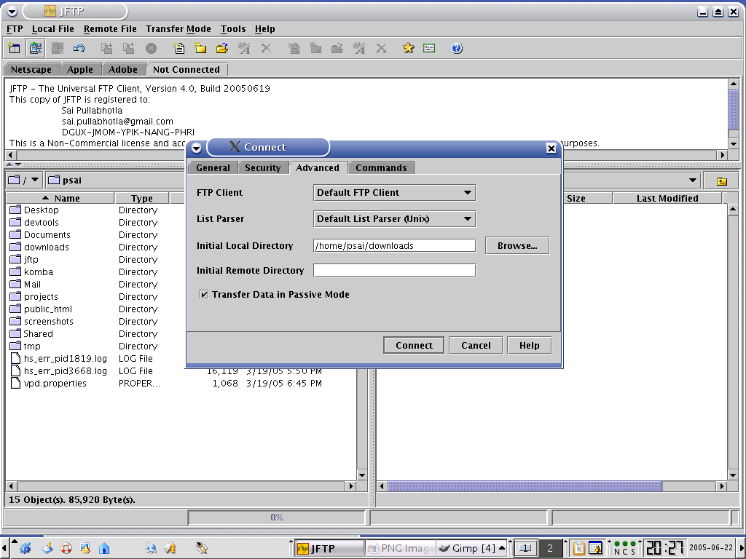
Task: Click the greyed upload toolbar icon
Action: point(128,48)
